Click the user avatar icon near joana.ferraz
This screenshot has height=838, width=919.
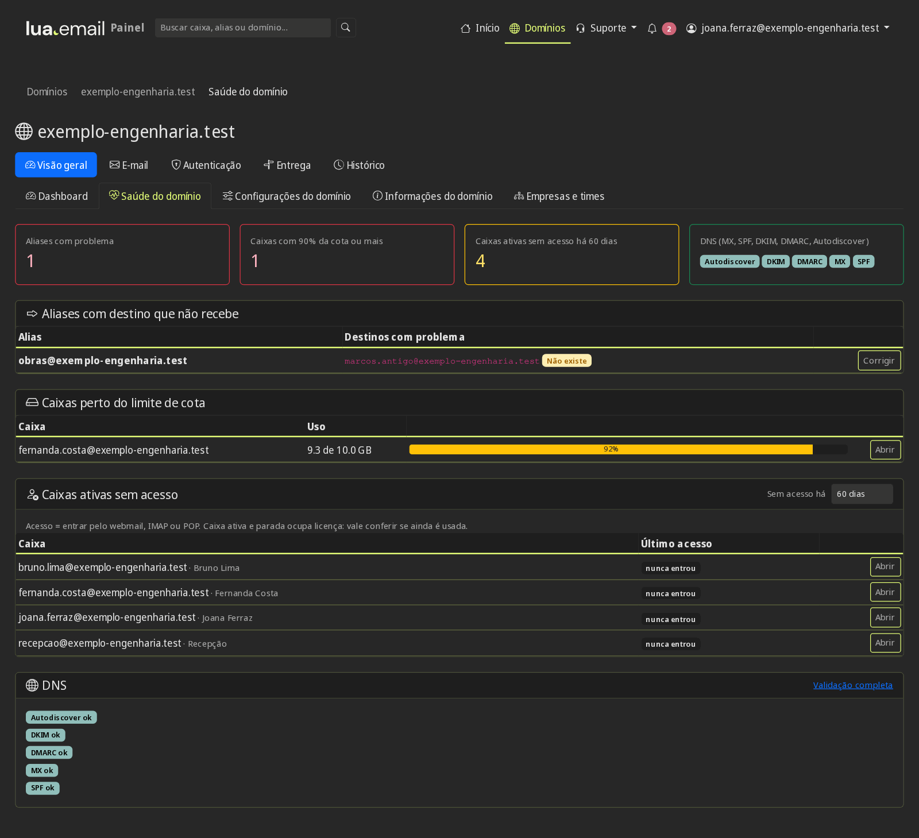pos(692,28)
